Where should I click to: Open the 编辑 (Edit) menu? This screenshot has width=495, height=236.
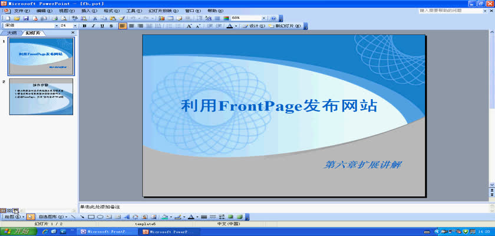44,11
